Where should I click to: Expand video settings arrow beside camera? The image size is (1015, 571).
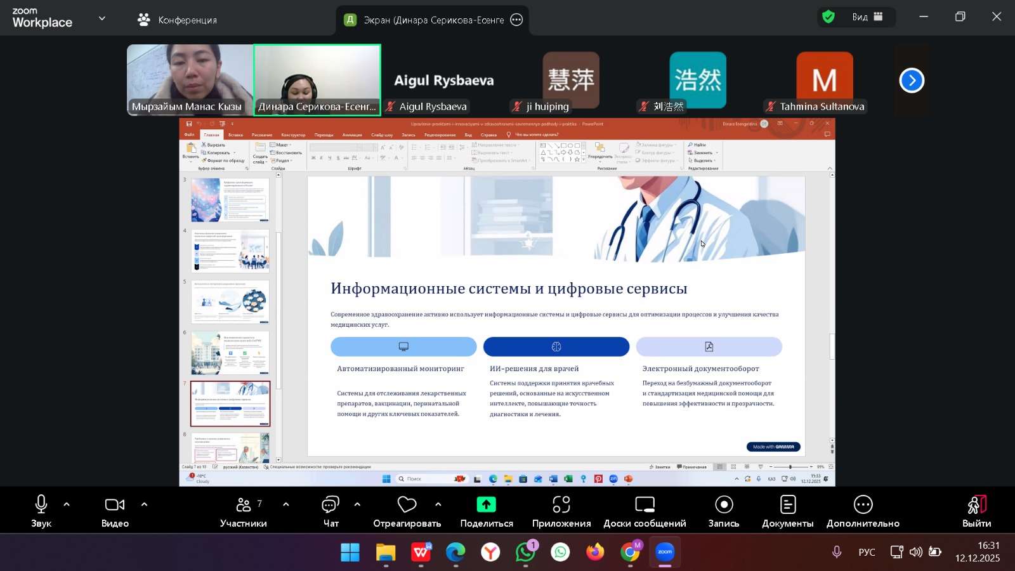click(144, 505)
